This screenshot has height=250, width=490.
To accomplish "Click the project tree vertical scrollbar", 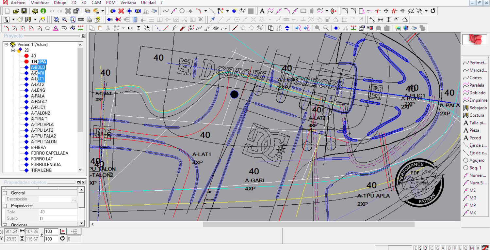I will coord(80,107).
